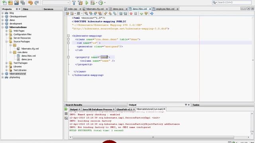Viewport: 255px width, 143px height.
Task: Click the Validate XML double-arrow icon
Action: tap(146, 14)
